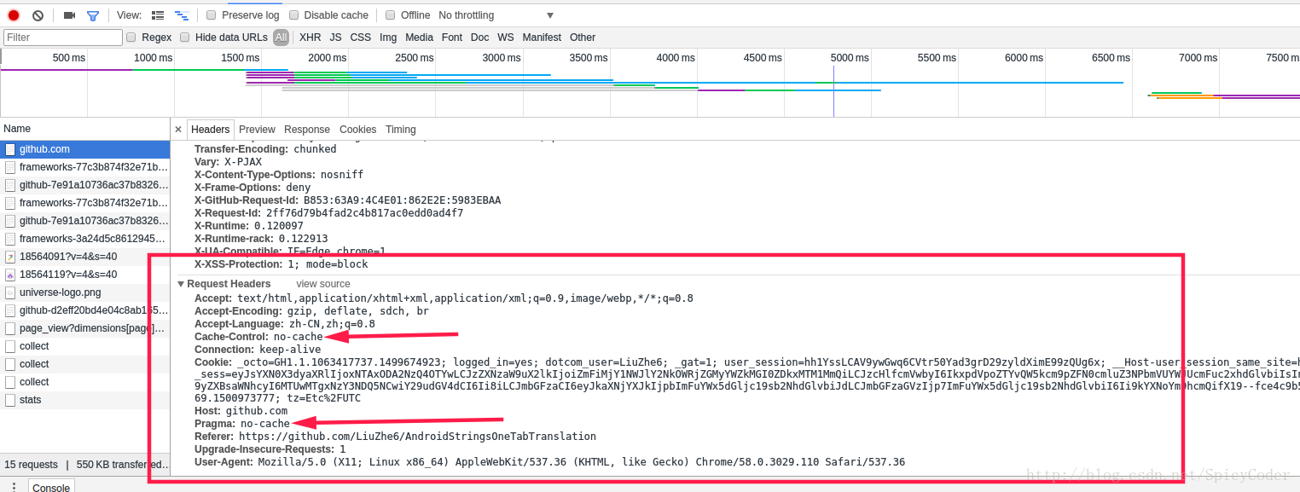Select the universe-logo.png request

(x=85, y=292)
